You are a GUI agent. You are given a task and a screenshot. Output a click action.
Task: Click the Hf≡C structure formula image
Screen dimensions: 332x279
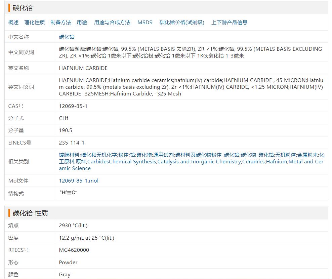pos(68,193)
